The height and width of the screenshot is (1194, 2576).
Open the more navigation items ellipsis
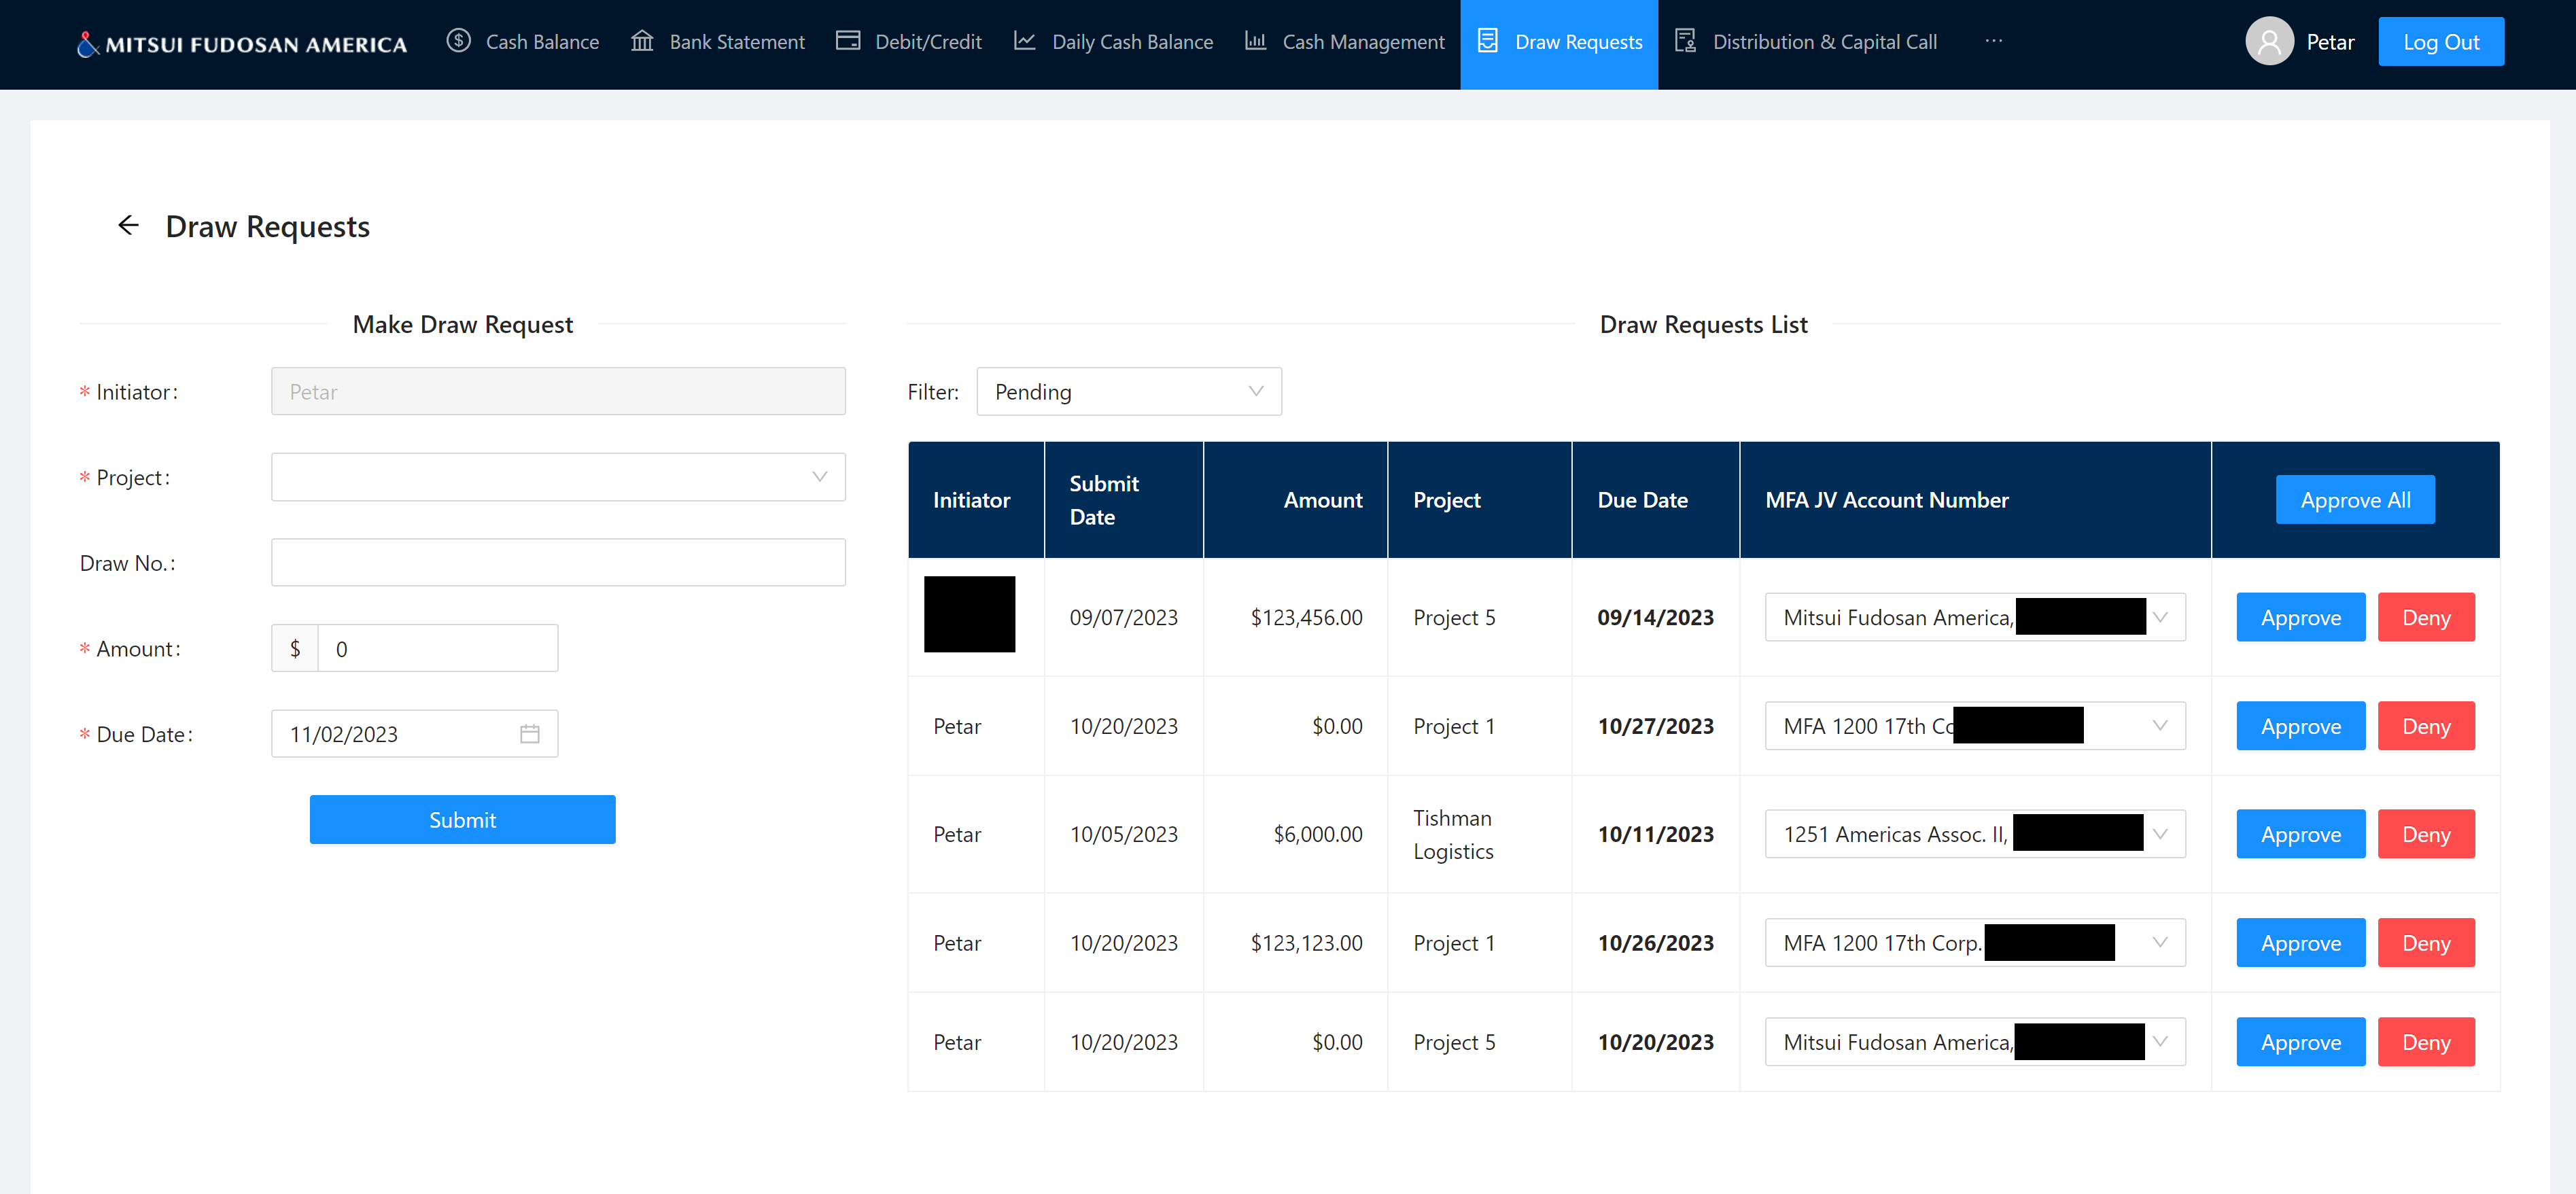[1993, 41]
